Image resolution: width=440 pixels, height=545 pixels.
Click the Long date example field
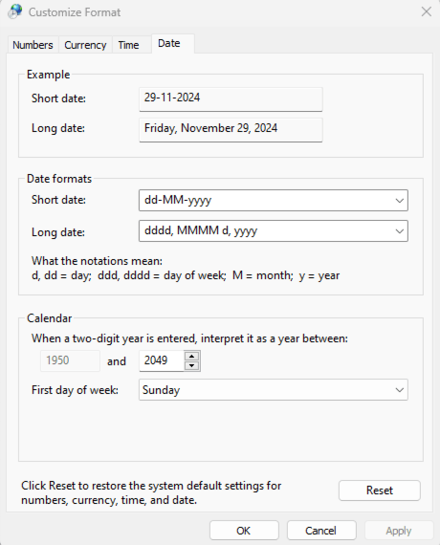pyautogui.click(x=231, y=130)
